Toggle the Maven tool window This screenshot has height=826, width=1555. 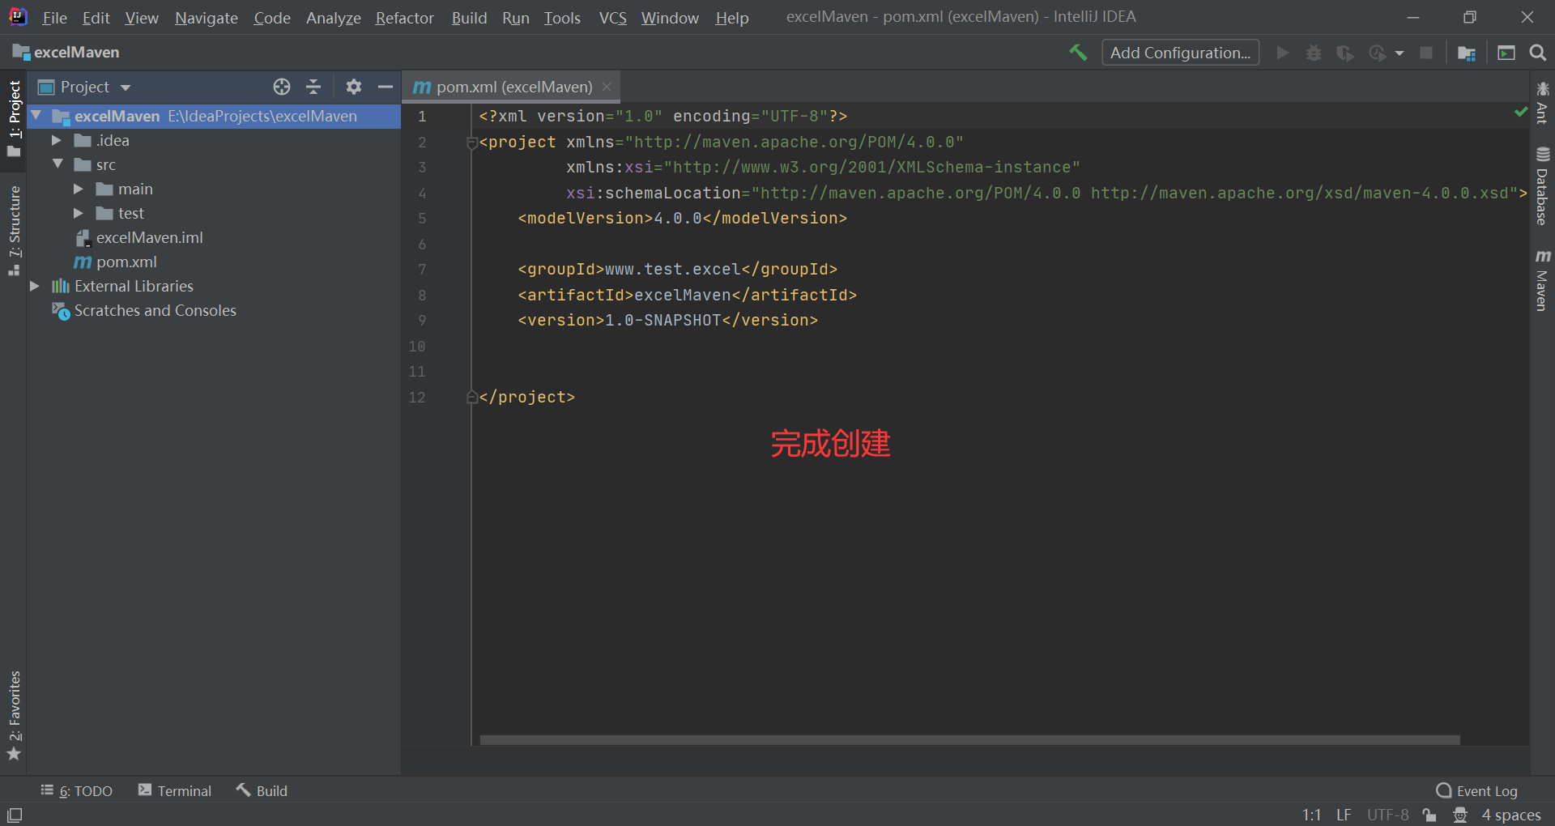point(1542,280)
